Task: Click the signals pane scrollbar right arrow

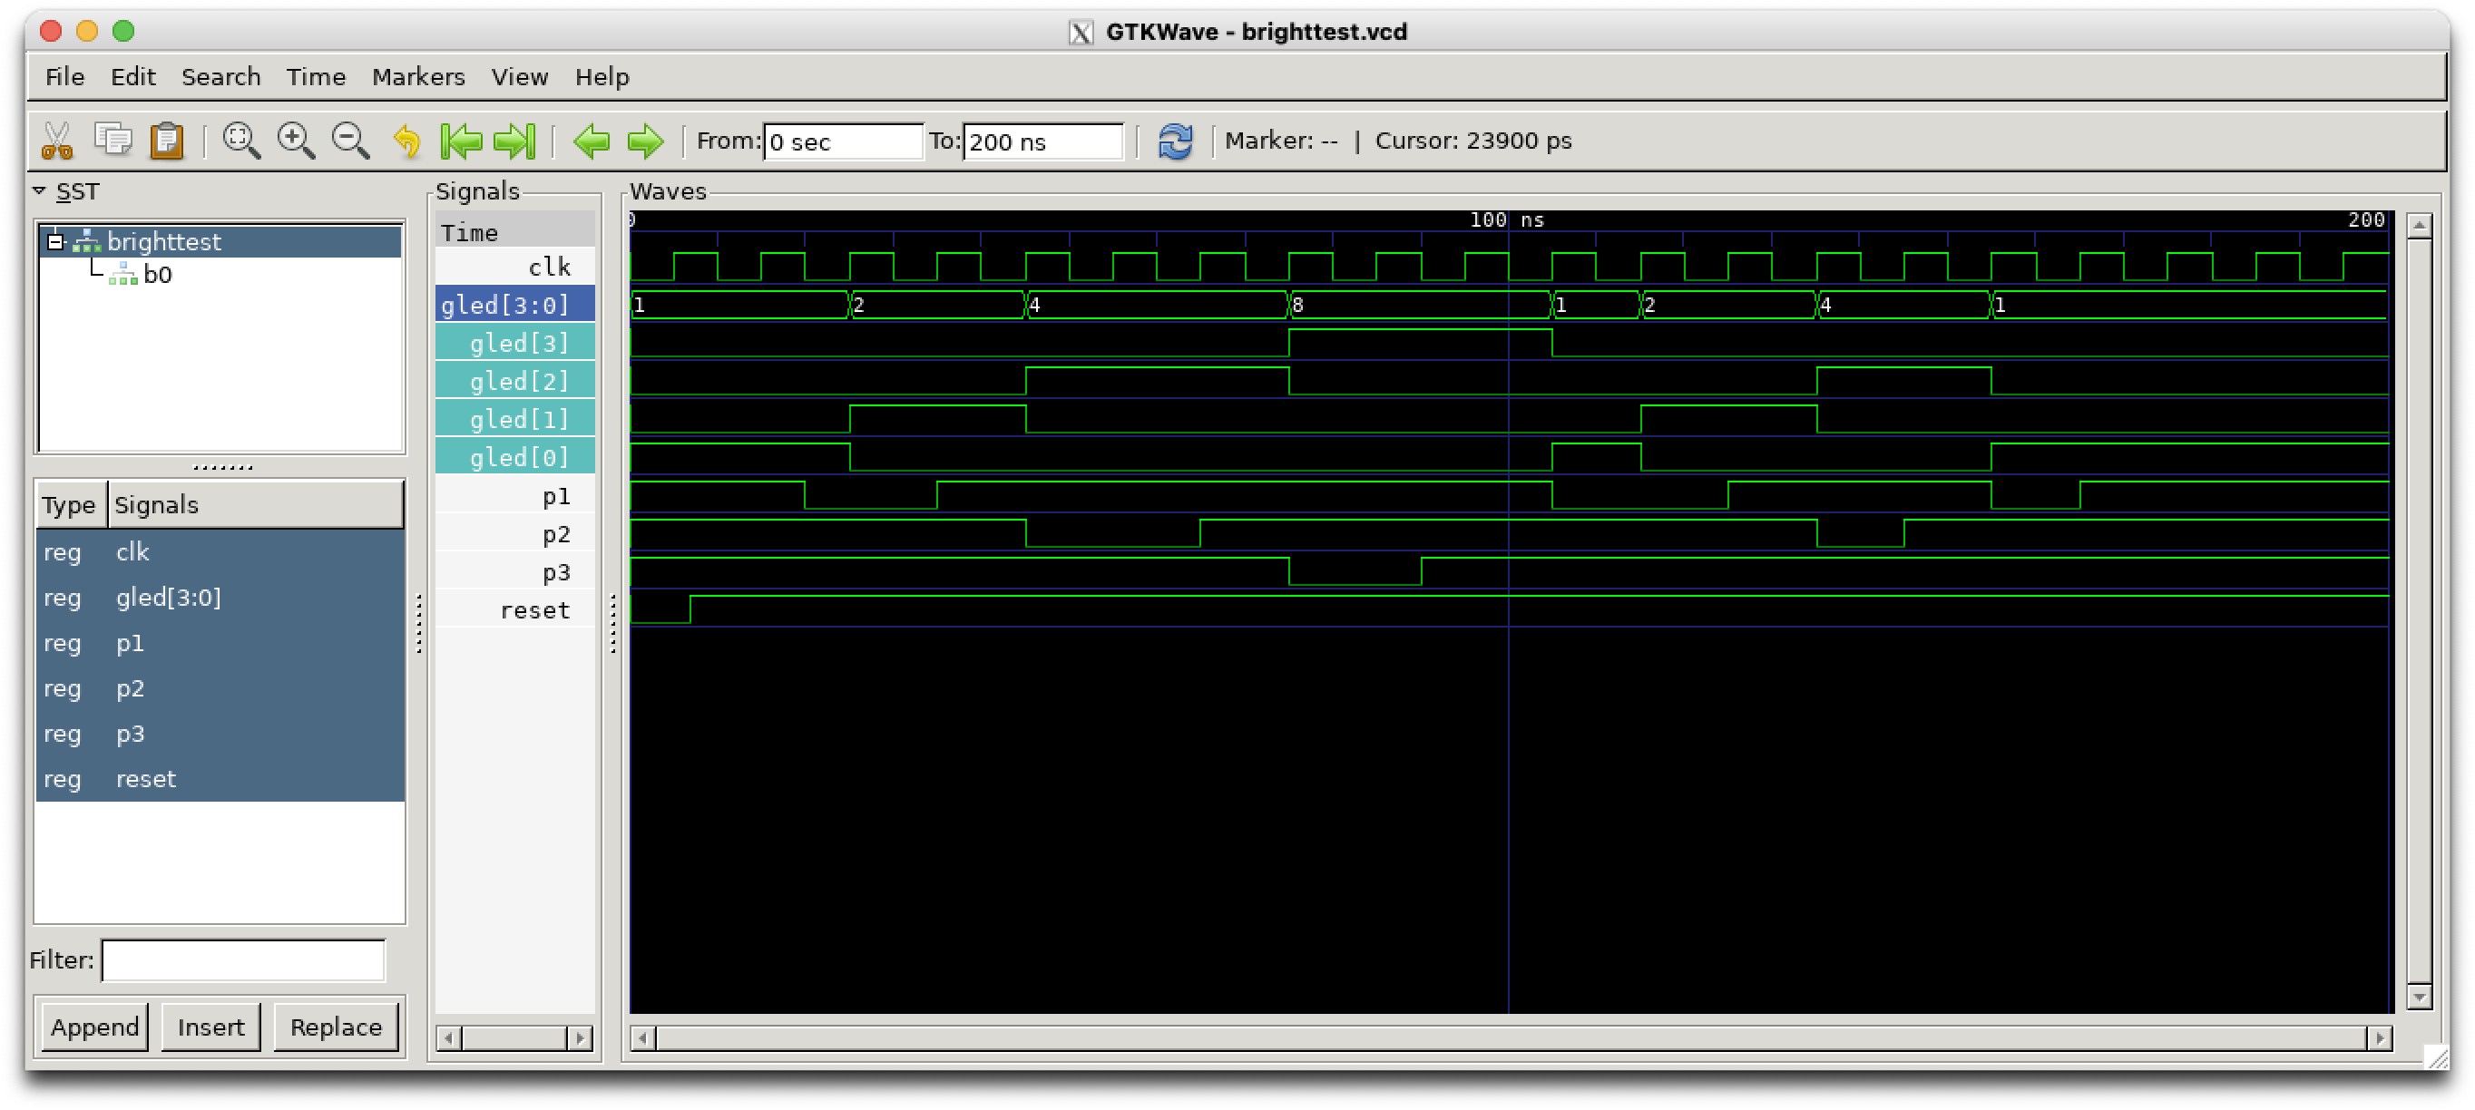Action: click(x=580, y=1038)
